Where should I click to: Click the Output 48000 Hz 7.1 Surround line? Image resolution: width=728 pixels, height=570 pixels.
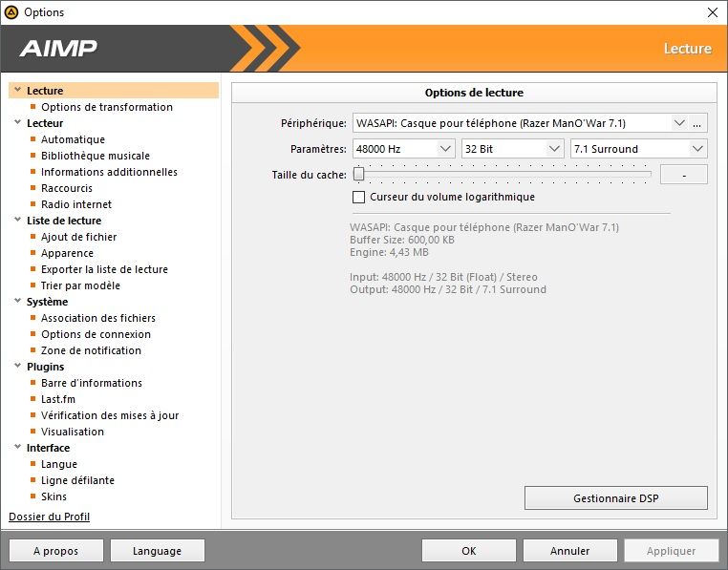[x=447, y=289]
